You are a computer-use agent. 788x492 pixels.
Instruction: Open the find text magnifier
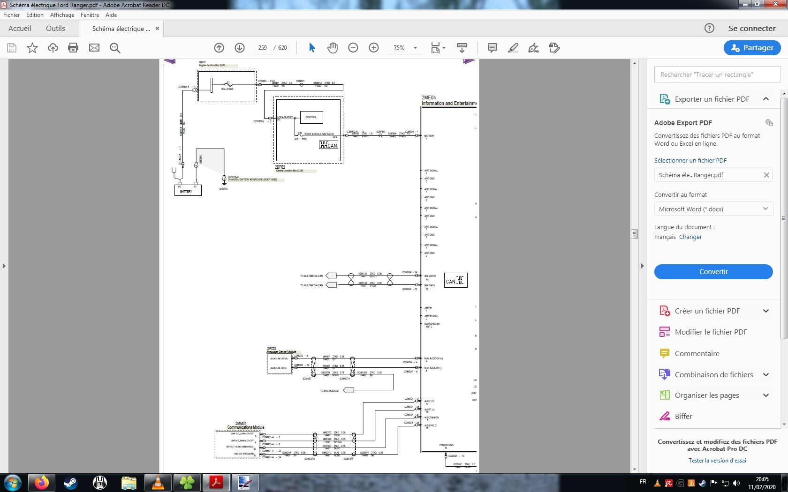click(x=115, y=48)
